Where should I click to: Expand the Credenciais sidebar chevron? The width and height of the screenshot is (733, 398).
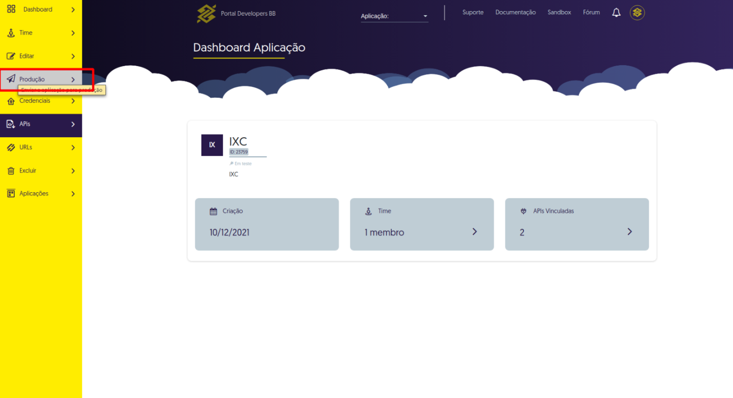coord(73,101)
